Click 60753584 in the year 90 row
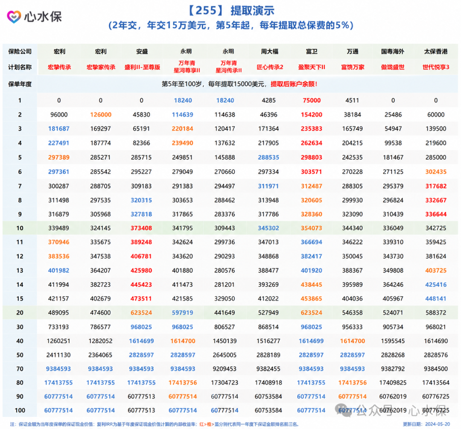The width and height of the screenshot is (461, 429). click(x=268, y=397)
